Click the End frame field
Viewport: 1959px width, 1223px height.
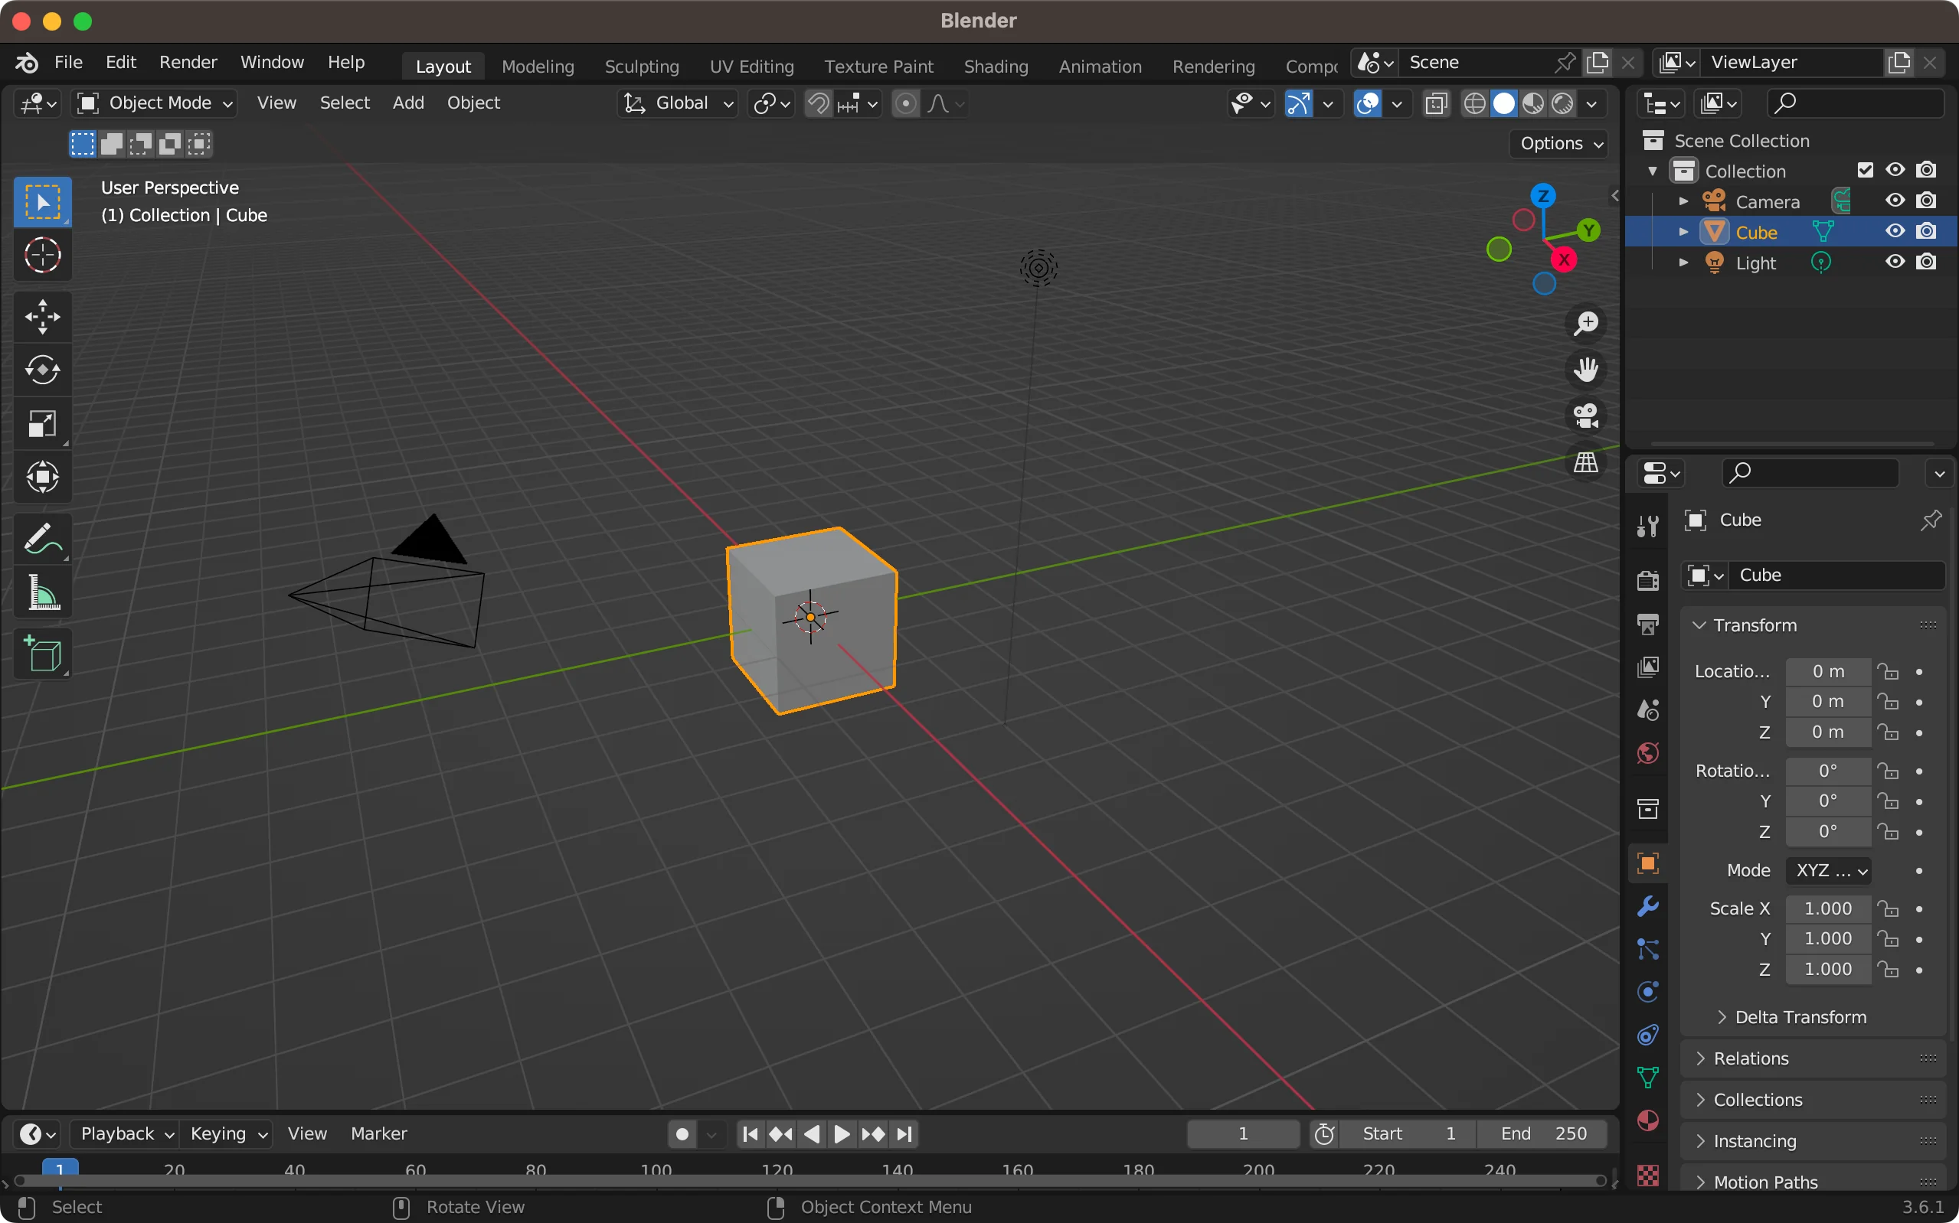(1542, 1133)
